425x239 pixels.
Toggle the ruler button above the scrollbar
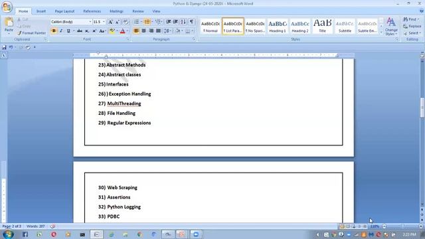coord(422,55)
